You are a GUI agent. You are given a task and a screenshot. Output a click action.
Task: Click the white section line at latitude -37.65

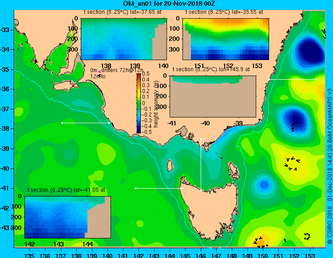86,123
